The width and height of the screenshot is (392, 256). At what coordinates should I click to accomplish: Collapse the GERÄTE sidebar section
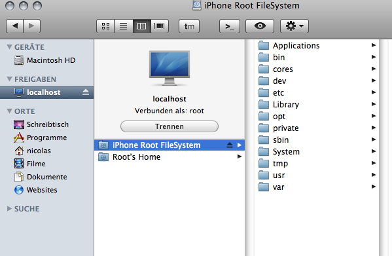(x=10, y=46)
